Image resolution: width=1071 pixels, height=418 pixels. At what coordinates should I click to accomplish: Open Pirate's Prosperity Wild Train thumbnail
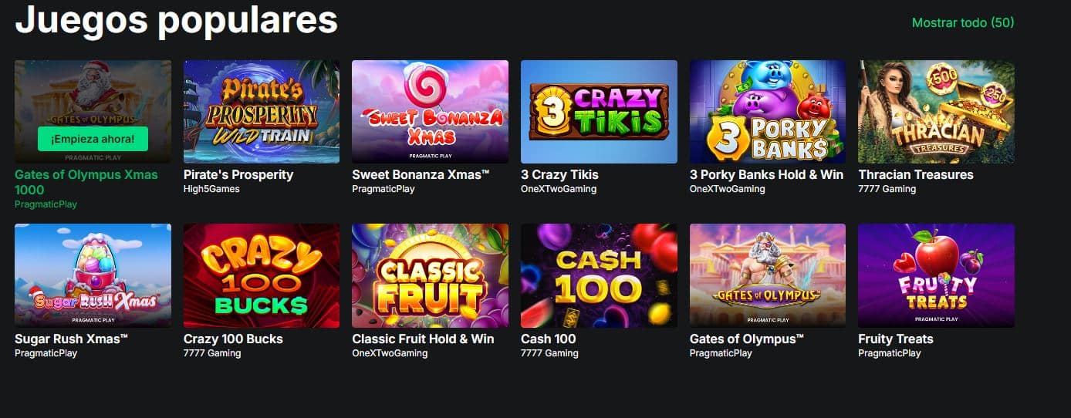point(262,112)
